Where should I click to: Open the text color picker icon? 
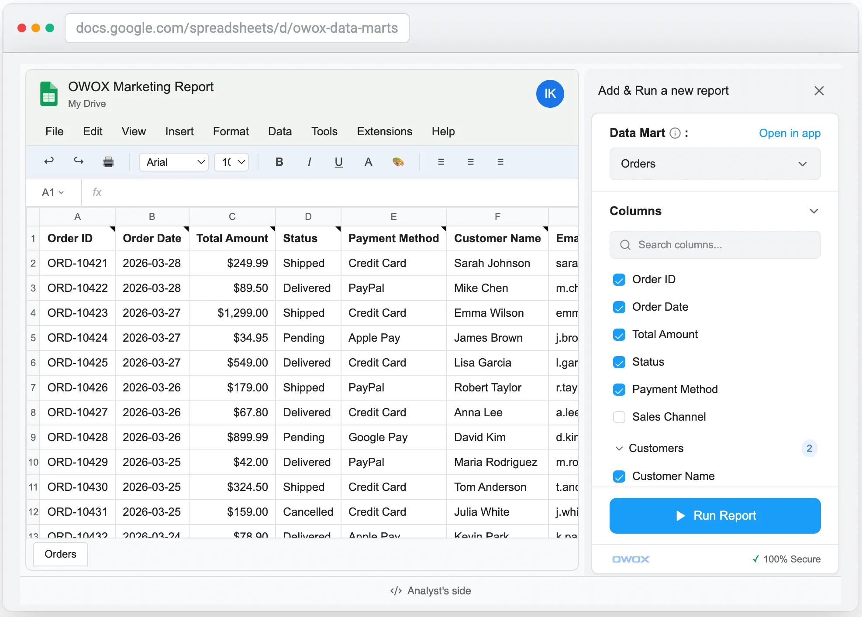(369, 162)
